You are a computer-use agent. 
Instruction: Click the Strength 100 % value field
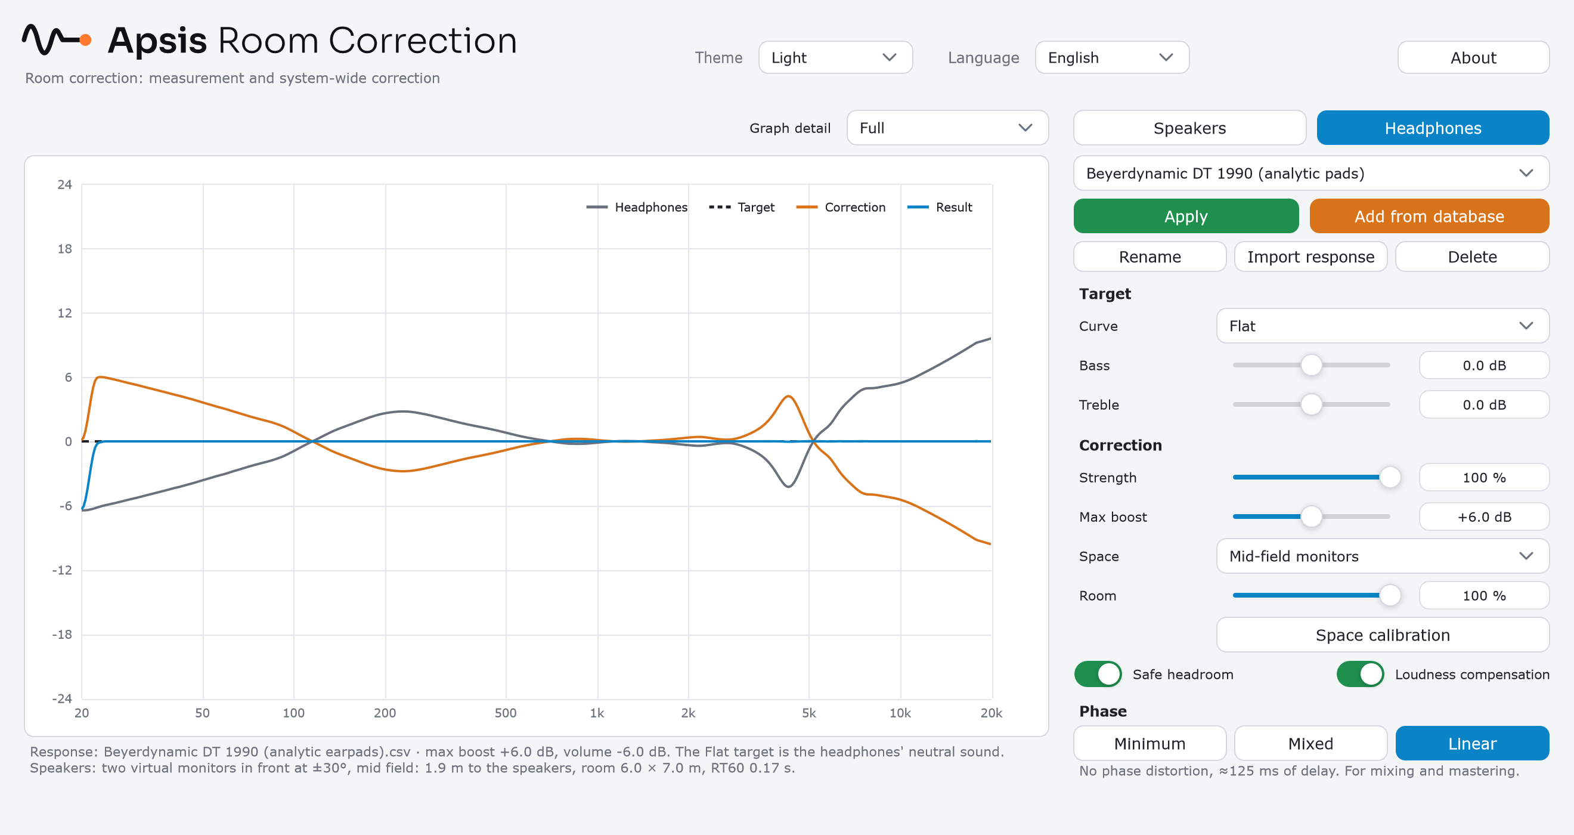pos(1484,477)
